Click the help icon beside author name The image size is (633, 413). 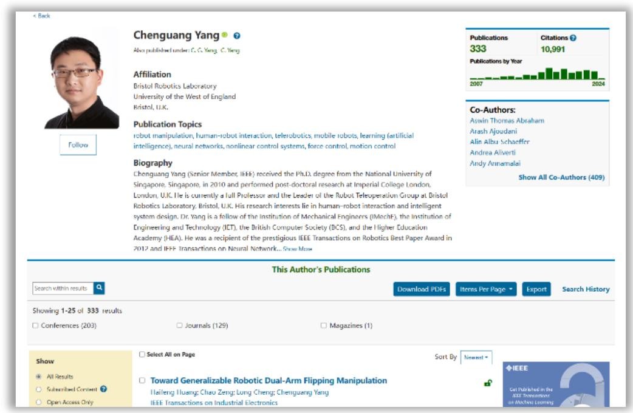coord(237,36)
